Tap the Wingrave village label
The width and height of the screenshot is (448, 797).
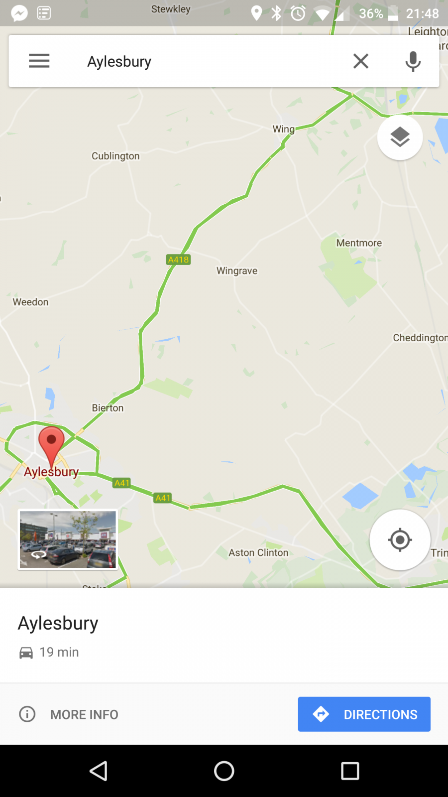click(237, 271)
